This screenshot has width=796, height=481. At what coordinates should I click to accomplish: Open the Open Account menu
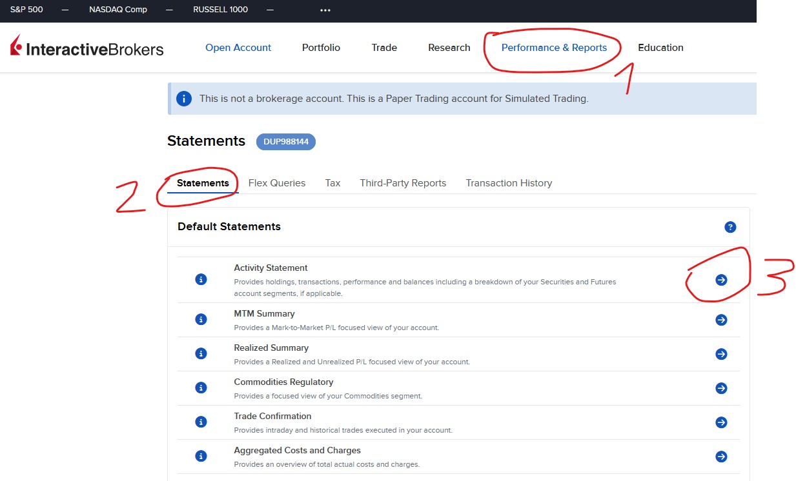coord(238,48)
